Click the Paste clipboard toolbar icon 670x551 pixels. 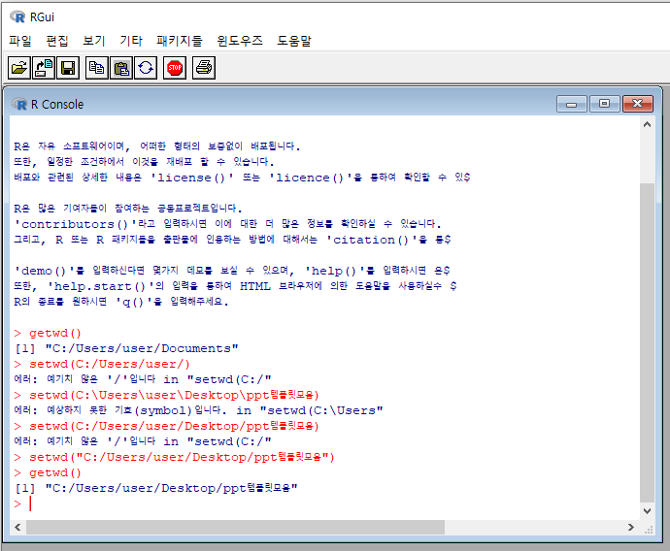point(121,68)
